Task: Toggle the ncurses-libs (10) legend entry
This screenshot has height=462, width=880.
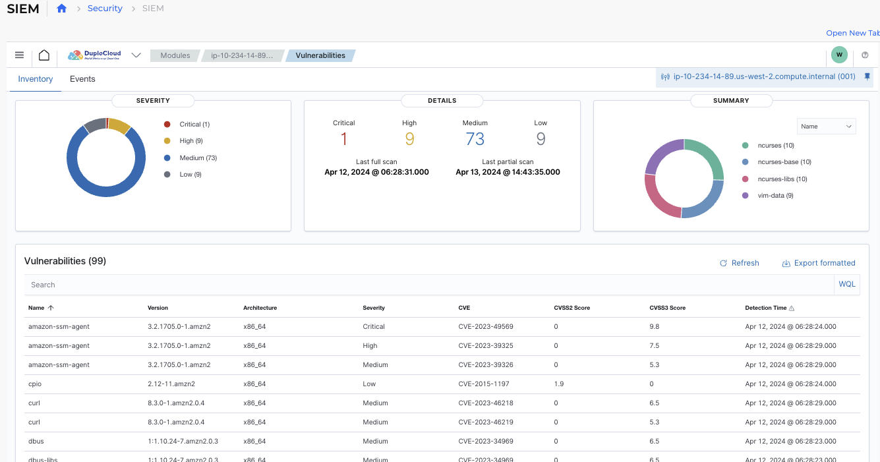Action: click(775, 179)
